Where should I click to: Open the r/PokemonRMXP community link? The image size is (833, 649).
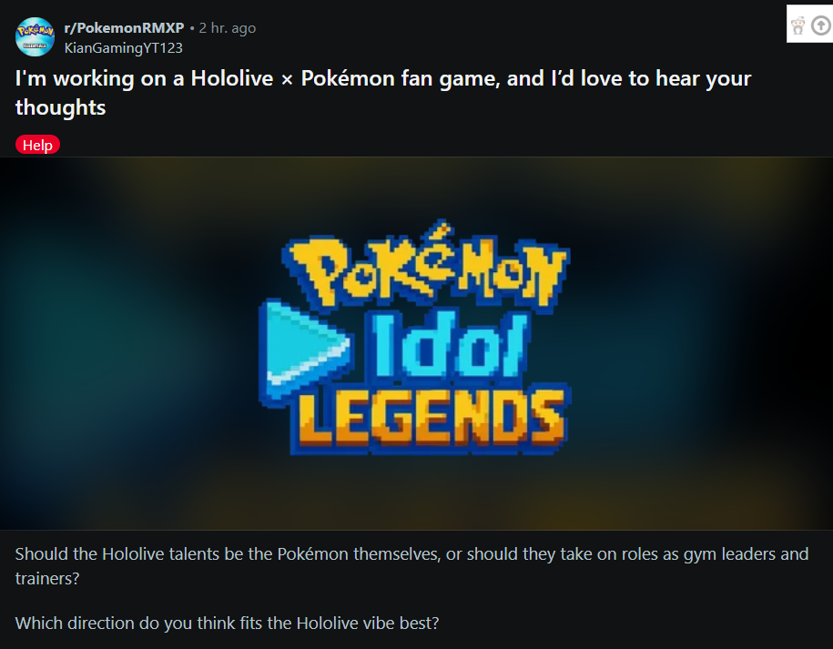click(125, 27)
